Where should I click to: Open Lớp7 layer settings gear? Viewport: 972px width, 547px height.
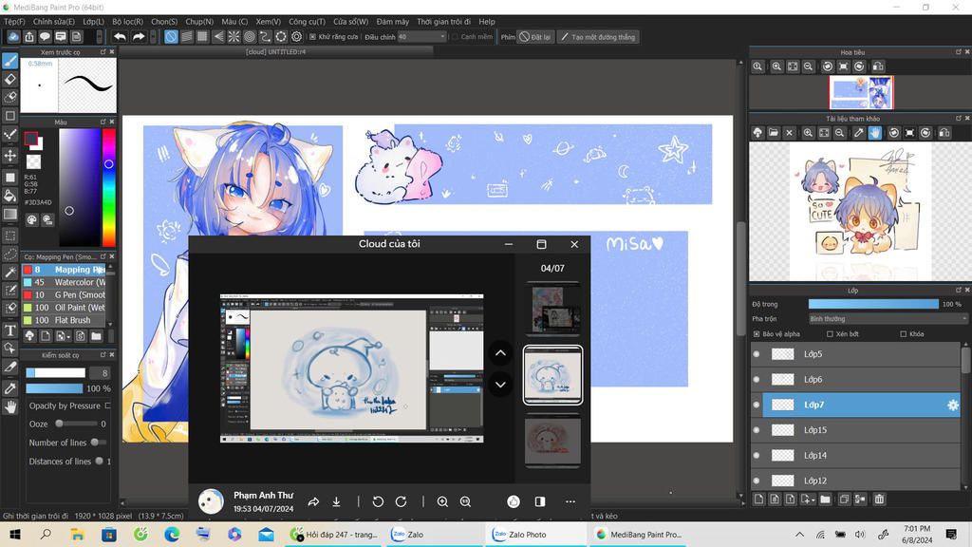(953, 405)
